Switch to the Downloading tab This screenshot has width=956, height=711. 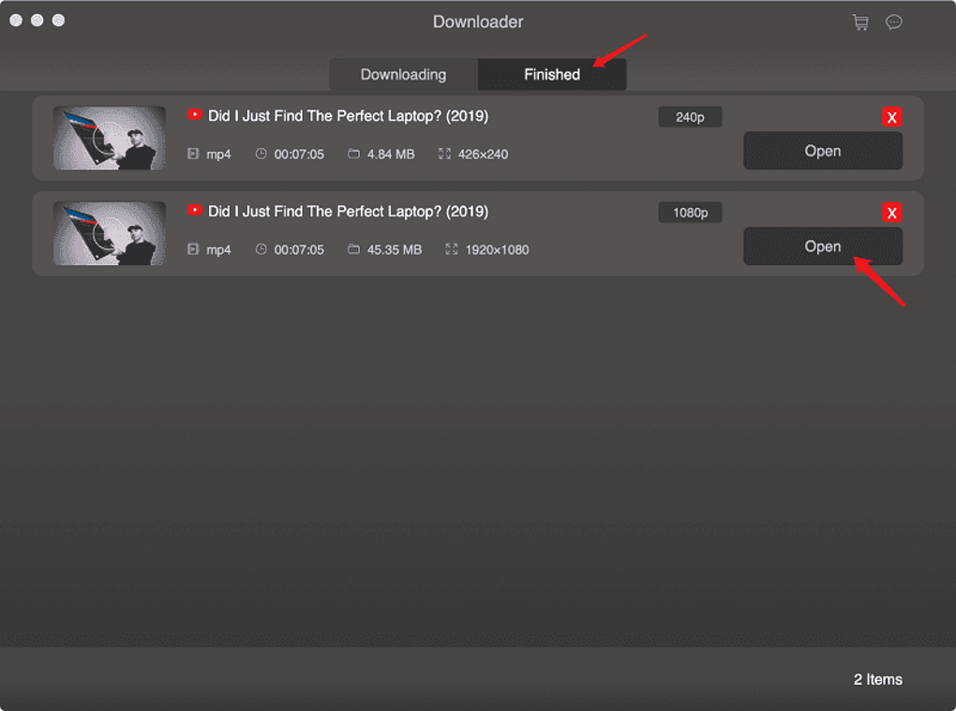404,74
